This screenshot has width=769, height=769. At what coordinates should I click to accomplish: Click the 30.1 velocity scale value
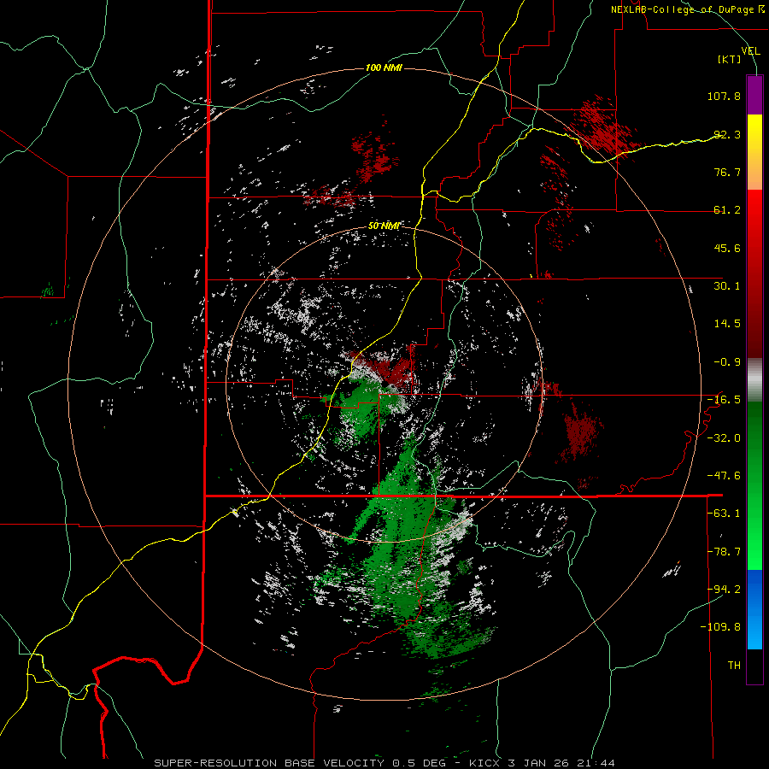click(x=727, y=286)
